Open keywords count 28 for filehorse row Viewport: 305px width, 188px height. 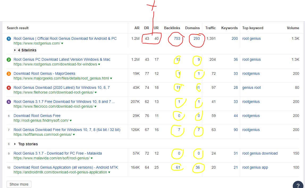pyautogui.click(x=236, y=88)
